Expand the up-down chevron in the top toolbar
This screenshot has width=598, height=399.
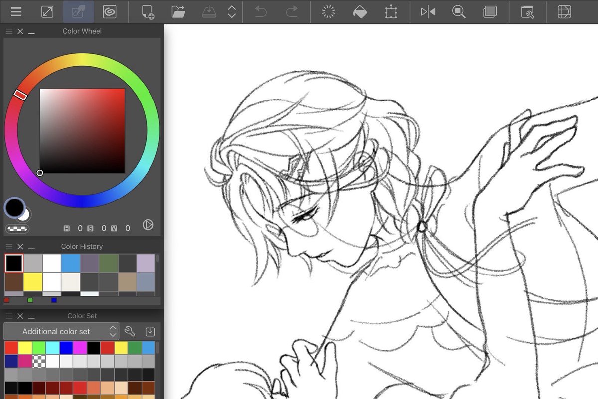[232, 12]
